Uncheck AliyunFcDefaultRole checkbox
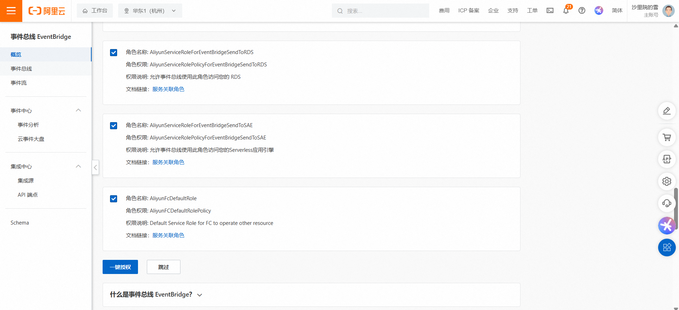This screenshot has width=679, height=310. coord(114,199)
